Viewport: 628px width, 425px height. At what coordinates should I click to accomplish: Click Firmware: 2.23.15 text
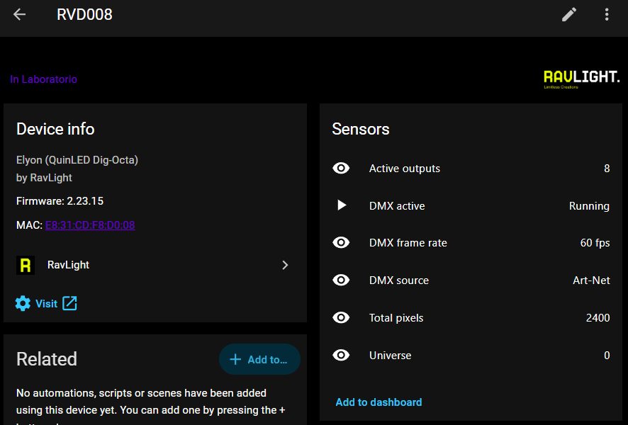[60, 201]
